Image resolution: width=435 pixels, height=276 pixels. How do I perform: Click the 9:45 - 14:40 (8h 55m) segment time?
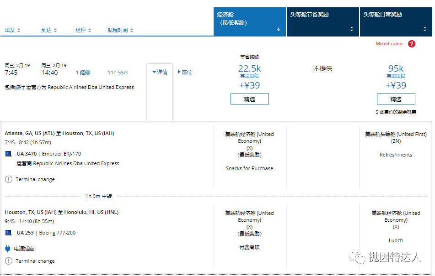pos(29,221)
